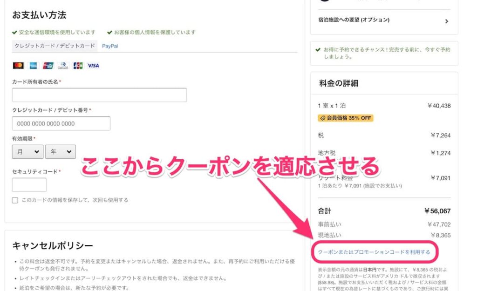Click クーポンまたはプロモーションコードを利用する link
This screenshot has width=477, height=291.
tap(374, 252)
